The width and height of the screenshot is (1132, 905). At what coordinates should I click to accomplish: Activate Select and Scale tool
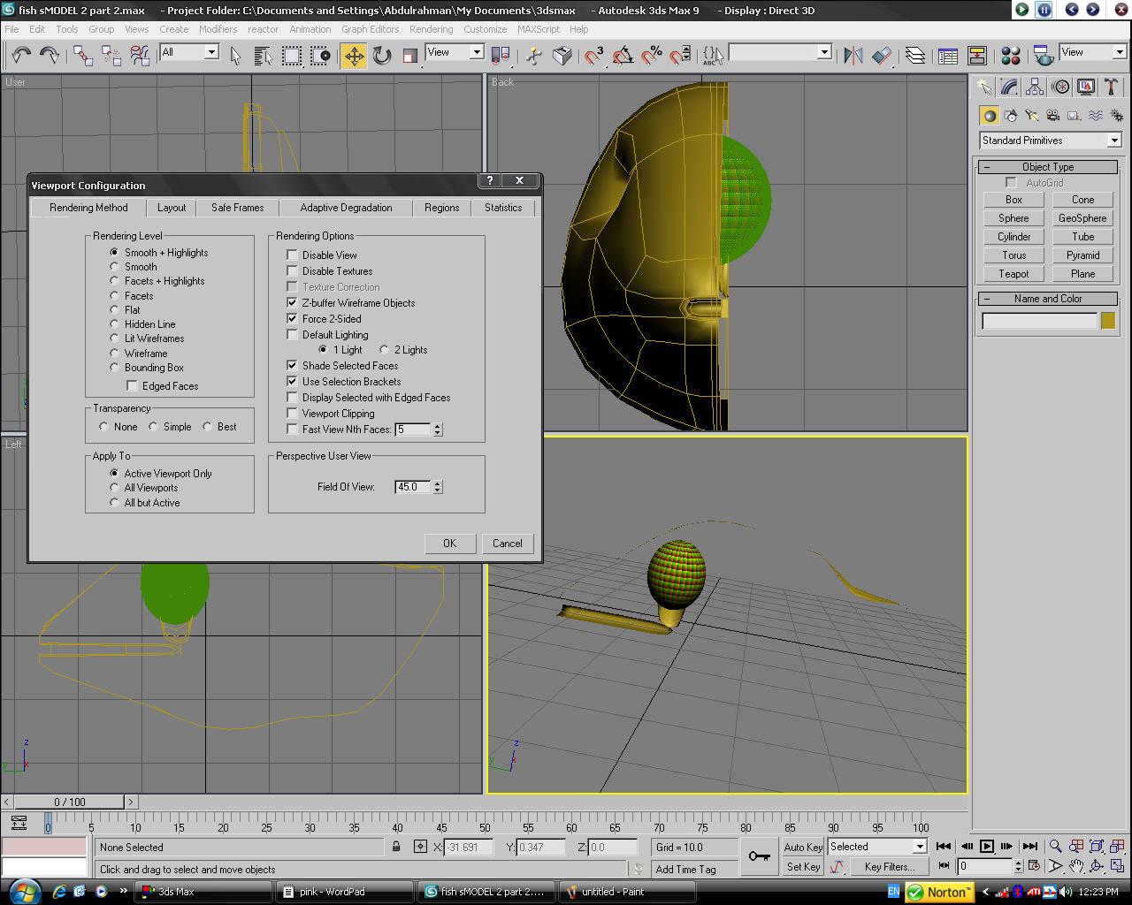(409, 56)
